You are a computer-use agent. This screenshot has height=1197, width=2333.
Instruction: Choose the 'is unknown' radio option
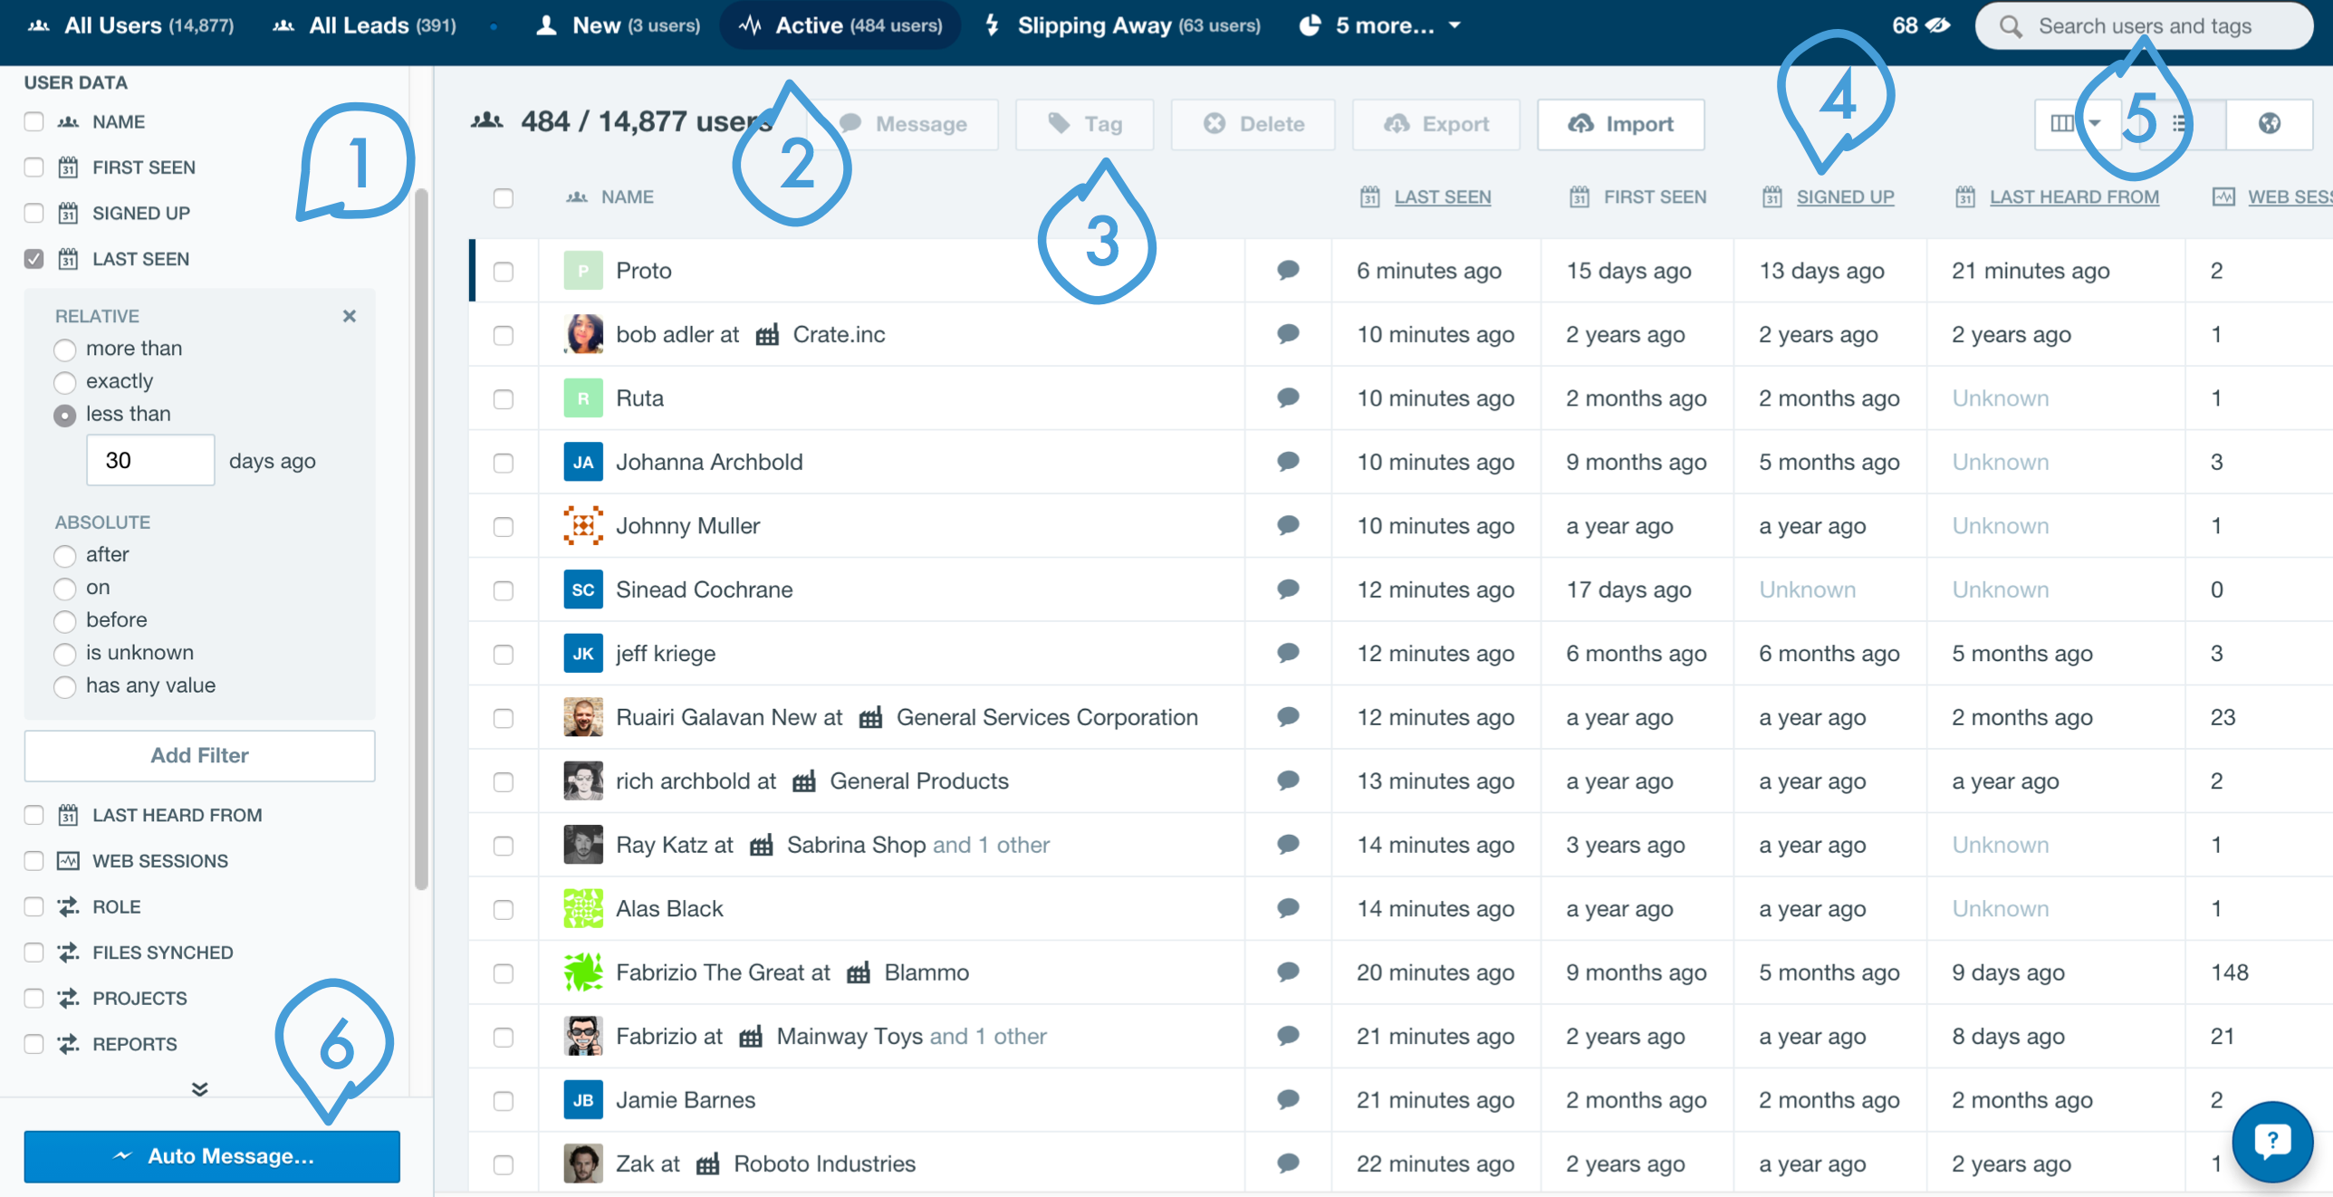(64, 654)
